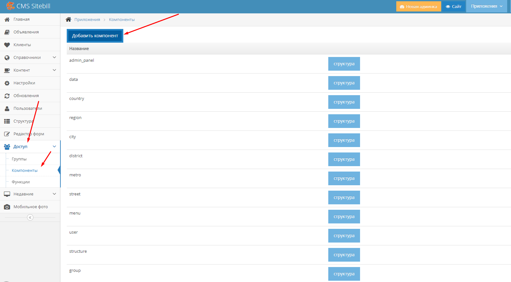Click the cup icon next to Контент
The width and height of the screenshot is (511, 282).
(x=7, y=70)
